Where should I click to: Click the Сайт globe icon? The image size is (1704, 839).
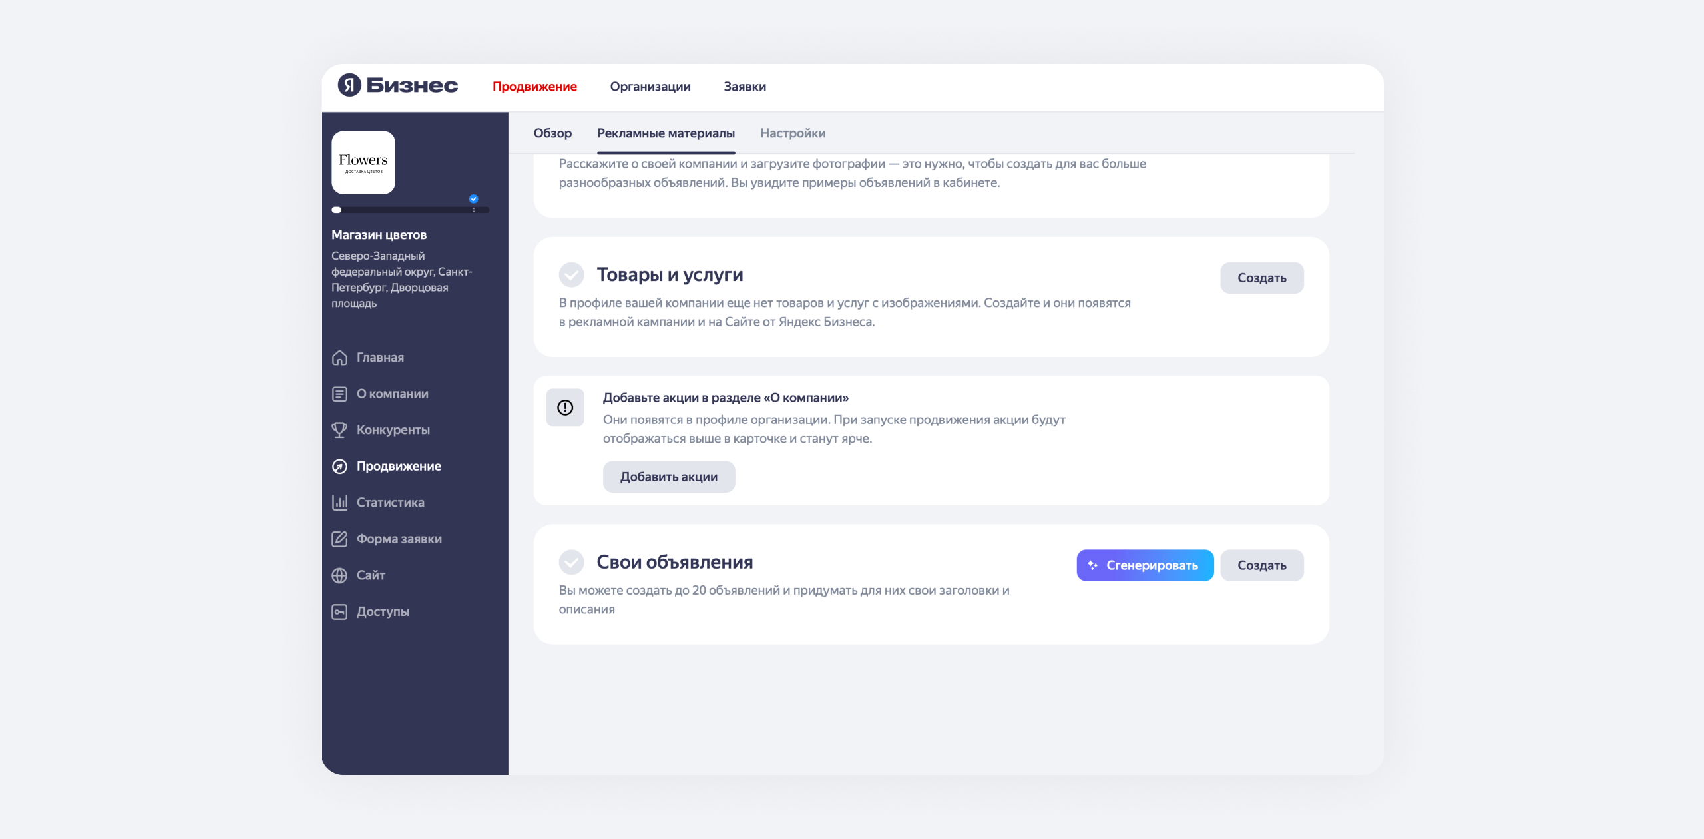click(339, 575)
